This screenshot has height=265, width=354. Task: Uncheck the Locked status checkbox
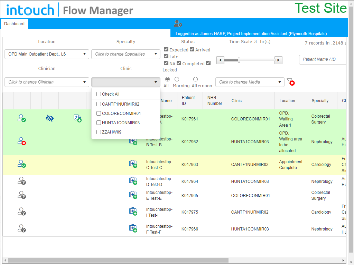pyautogui.click(x=208, y=63)
